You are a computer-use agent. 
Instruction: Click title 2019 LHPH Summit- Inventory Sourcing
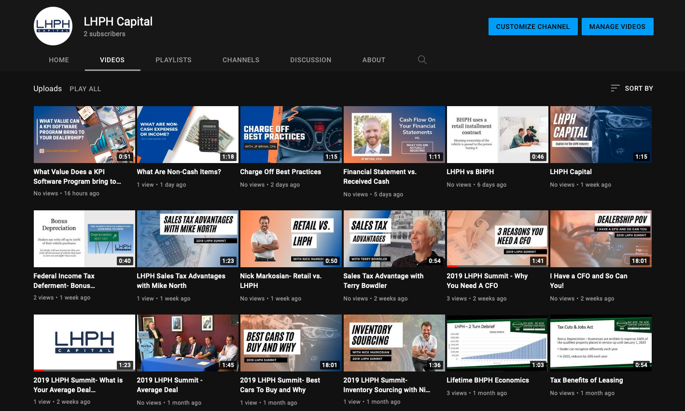click(x=387, y=385)
